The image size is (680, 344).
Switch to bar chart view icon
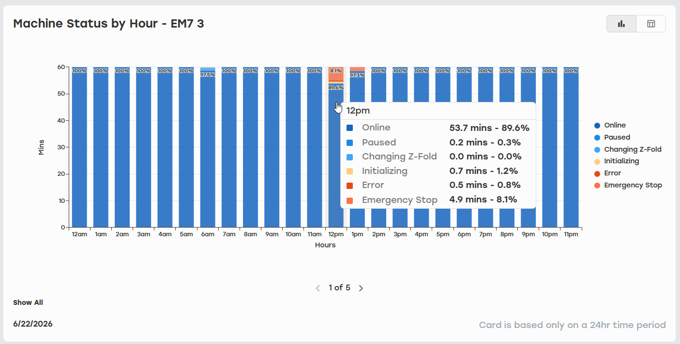(621, 24)
